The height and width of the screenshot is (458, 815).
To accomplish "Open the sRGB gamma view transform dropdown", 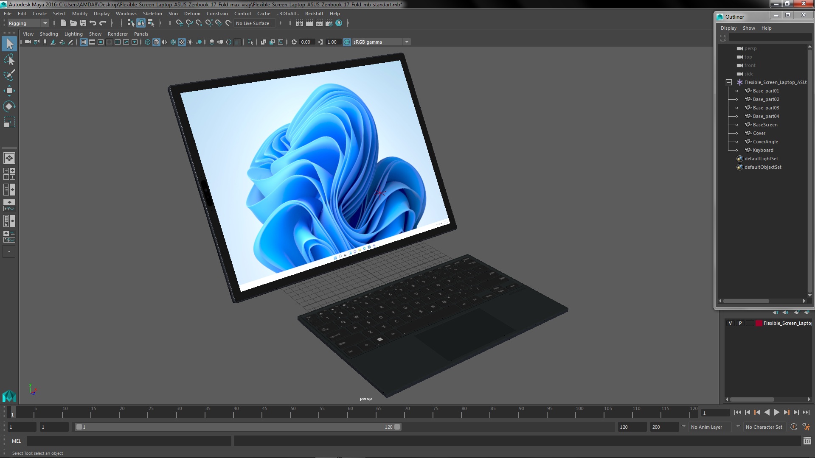I will coord(381,42).
